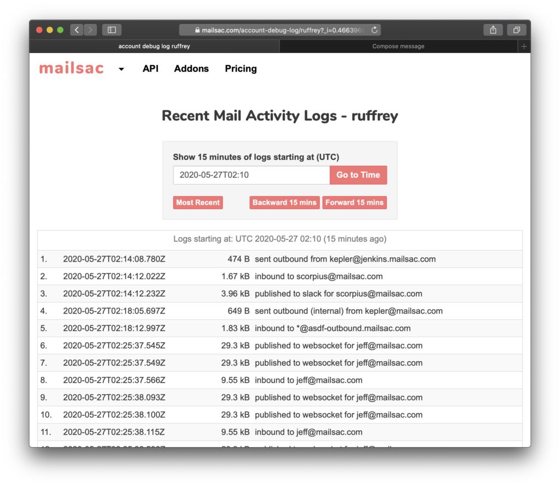Viewport: 560px width, 486px height.
Task: Click timestamp 2020-05-27T02:14:12.232Z
Action: 114,294
